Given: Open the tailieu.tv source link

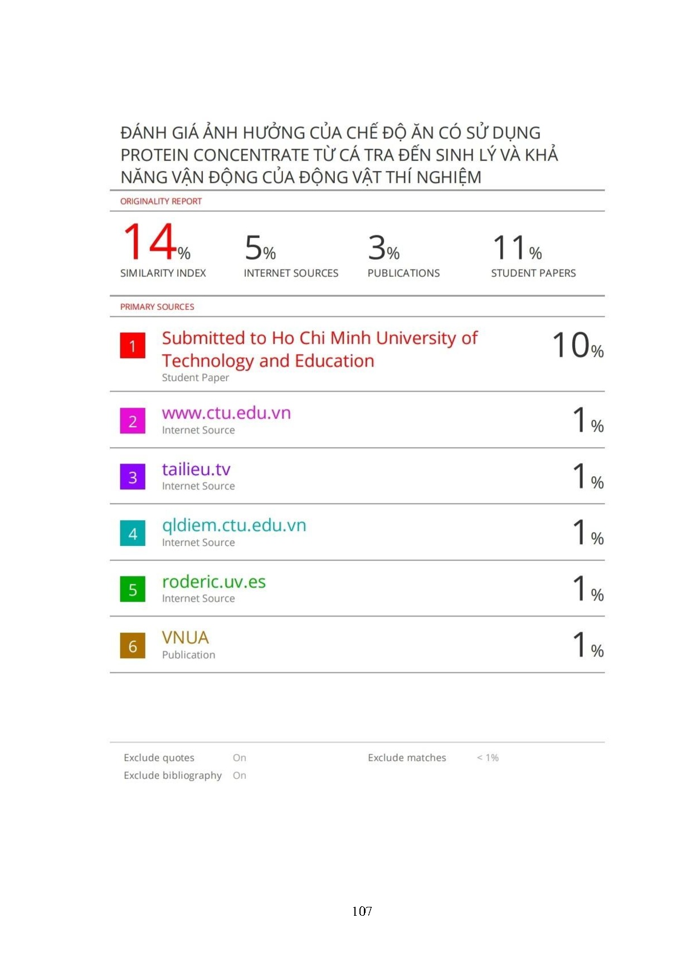Looking at the screenshot, I should tap(196, 469).
